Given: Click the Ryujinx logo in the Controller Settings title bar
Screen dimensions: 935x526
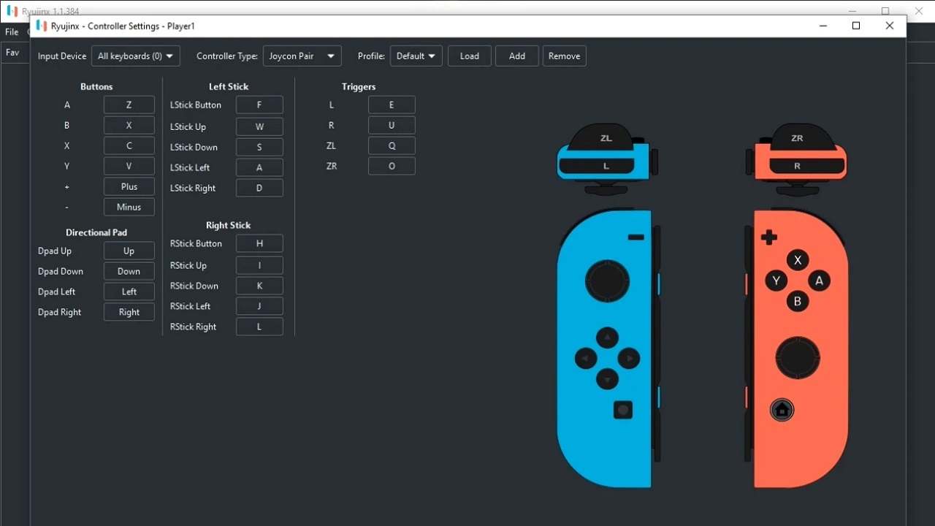Looking at the screenshot, I should click(42, 26).
